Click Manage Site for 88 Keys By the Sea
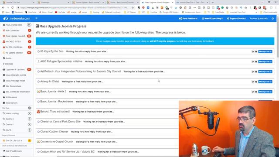Viewport: 279px width, 157px height. coord(265,51)
